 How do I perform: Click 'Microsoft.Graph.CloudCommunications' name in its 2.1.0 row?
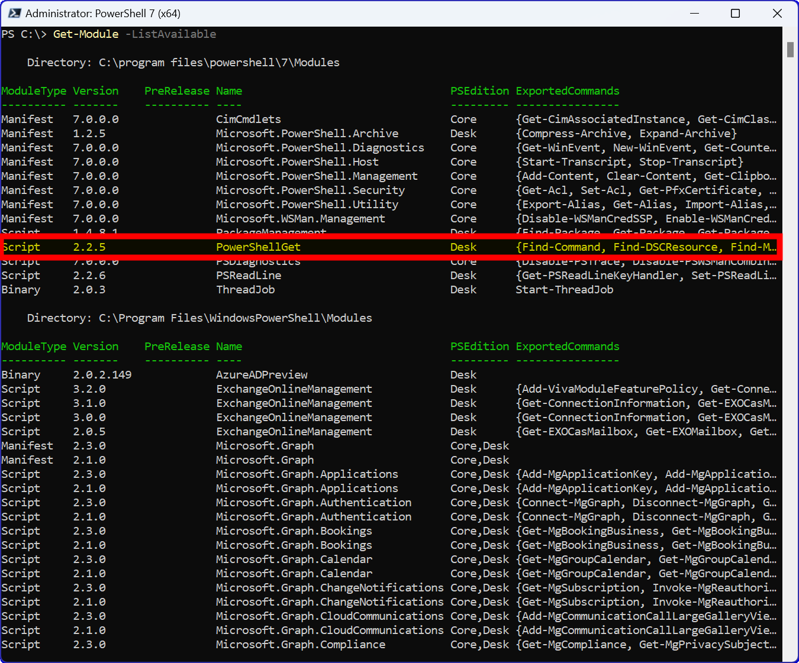point(330,630)
